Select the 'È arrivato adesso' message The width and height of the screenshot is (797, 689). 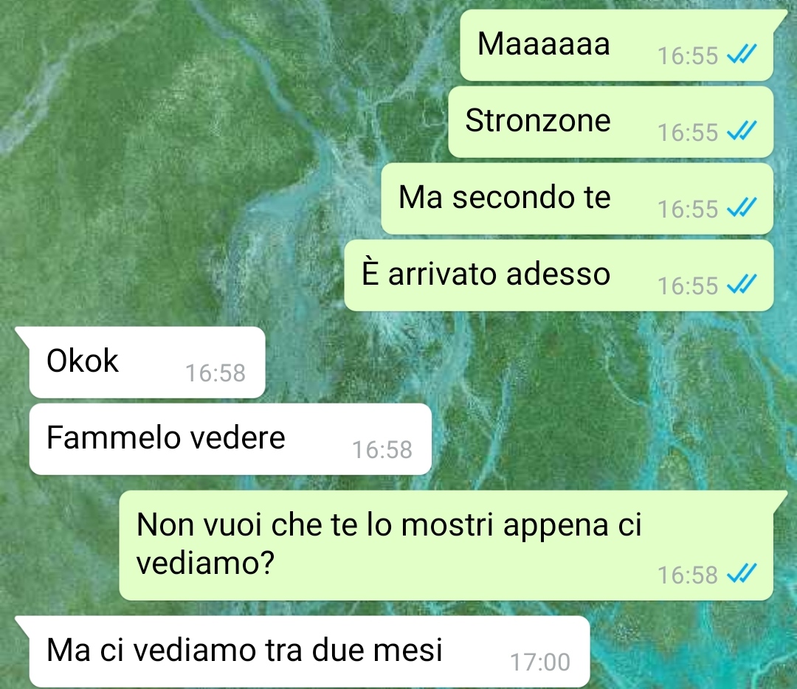click(x=559, y=275)
